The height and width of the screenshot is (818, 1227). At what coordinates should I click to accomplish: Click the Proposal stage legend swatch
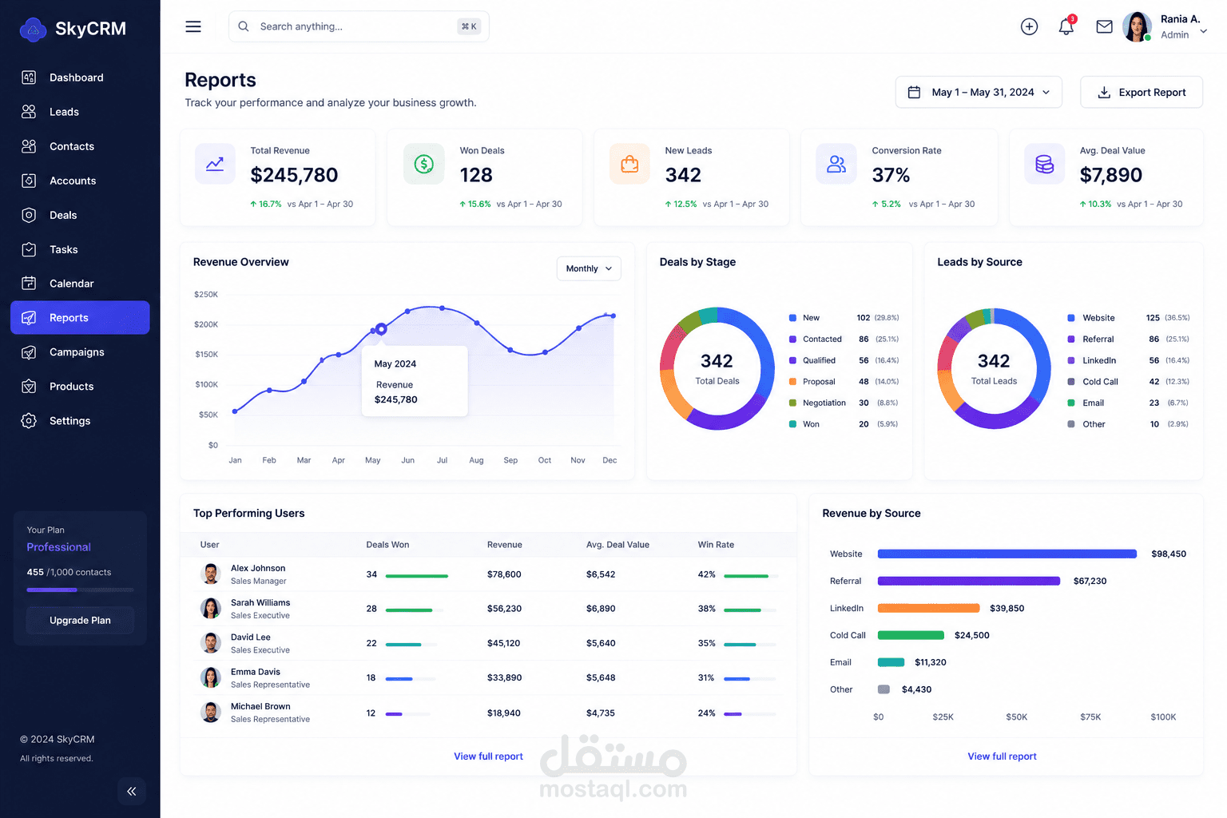click(x=792, y=382)
